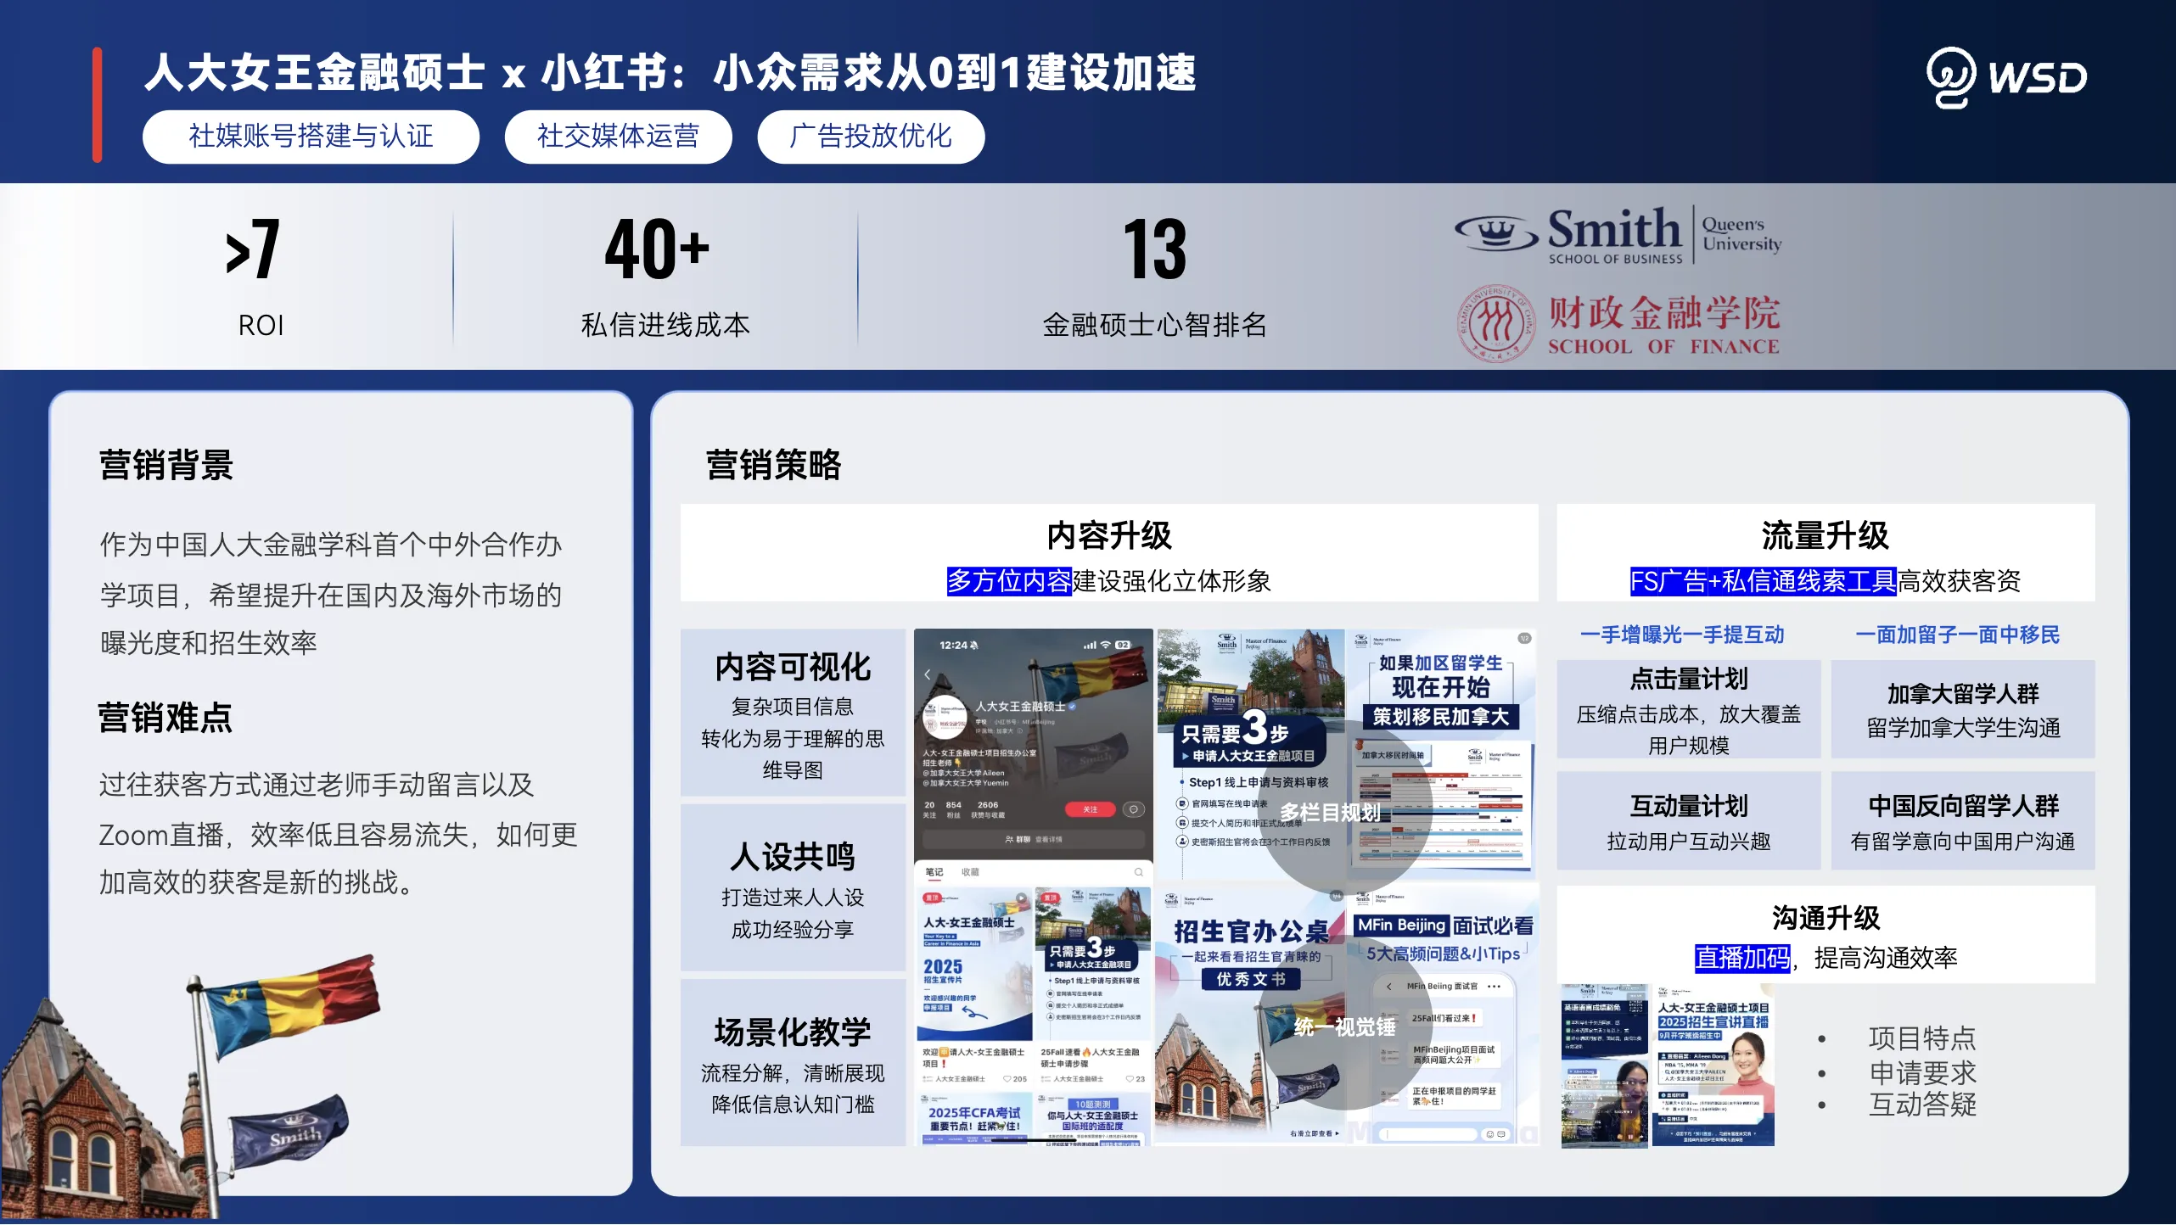Click the 中国反向留学人群 card
Viewport: 2176px width, 1225px height.
(x=1962, y=821)
